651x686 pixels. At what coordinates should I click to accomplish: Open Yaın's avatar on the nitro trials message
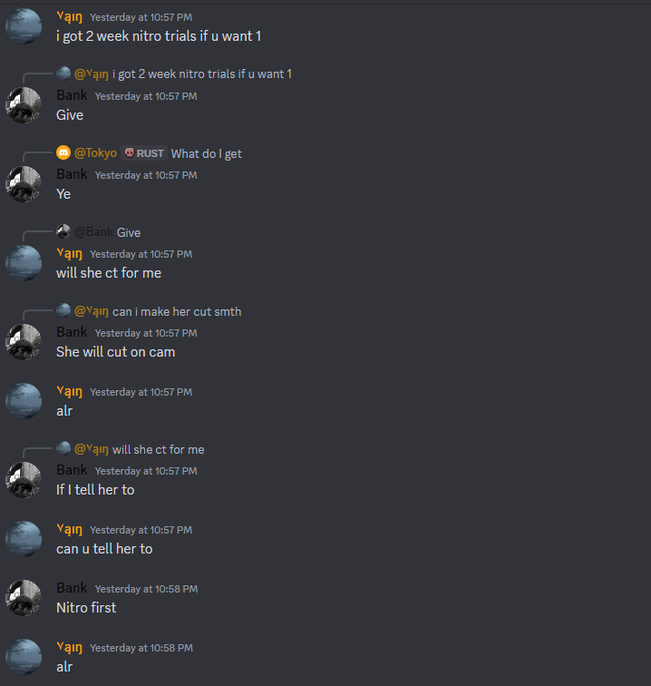click(24, 25)
